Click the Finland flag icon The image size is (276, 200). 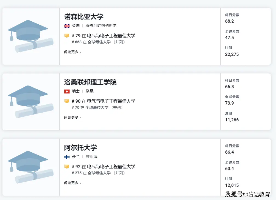click(67, 157)
